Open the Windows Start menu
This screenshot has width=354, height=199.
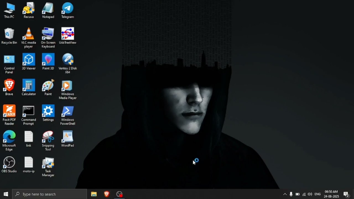6,194
